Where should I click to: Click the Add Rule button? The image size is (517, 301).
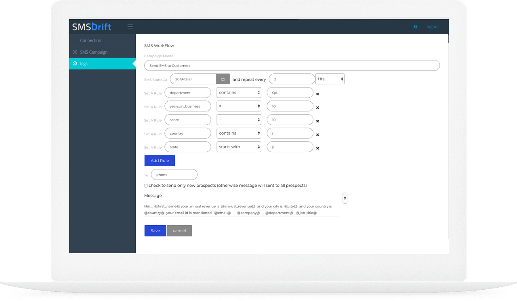pyautogui.click(x=160, y=161)
